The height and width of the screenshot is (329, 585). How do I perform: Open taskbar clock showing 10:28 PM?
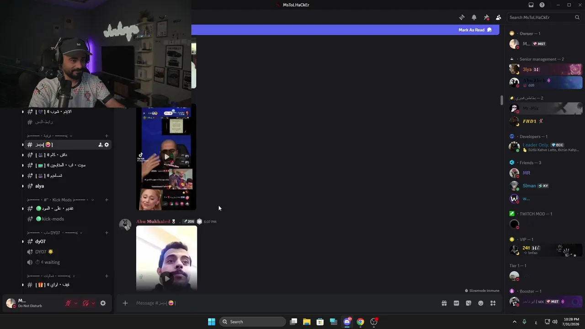(571, 322)
